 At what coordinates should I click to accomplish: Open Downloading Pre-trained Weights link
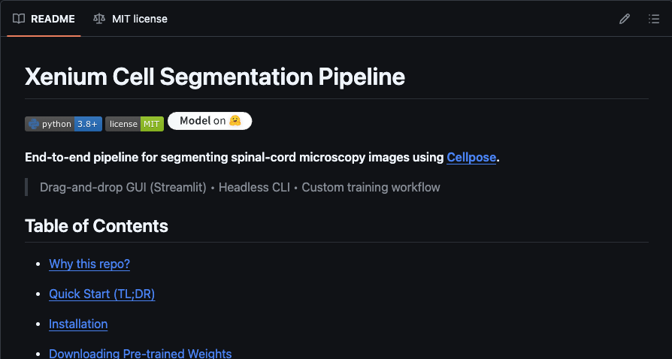[141, 354]
